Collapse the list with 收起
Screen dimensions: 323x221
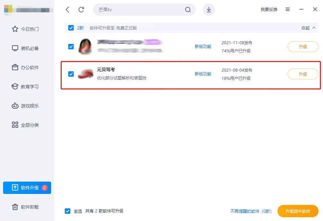(308, 28)
